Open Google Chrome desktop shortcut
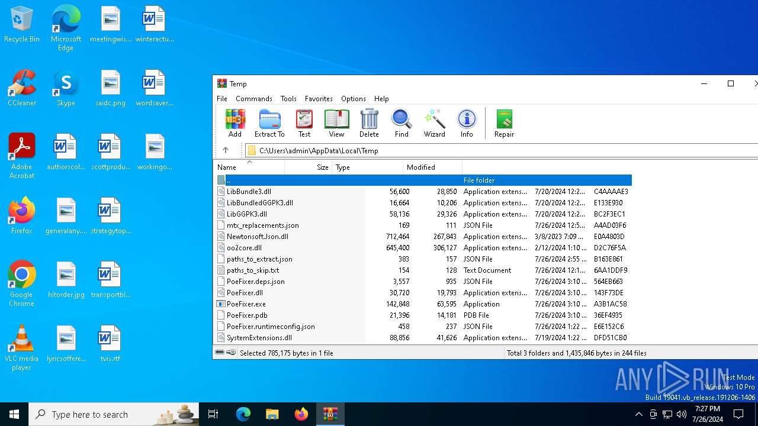This screenshot has width=758, height=426. click(x=22, y=284)
